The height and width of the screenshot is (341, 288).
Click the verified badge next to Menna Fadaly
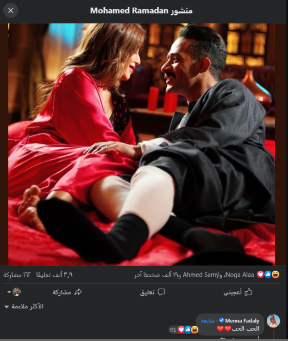point(221,320)
